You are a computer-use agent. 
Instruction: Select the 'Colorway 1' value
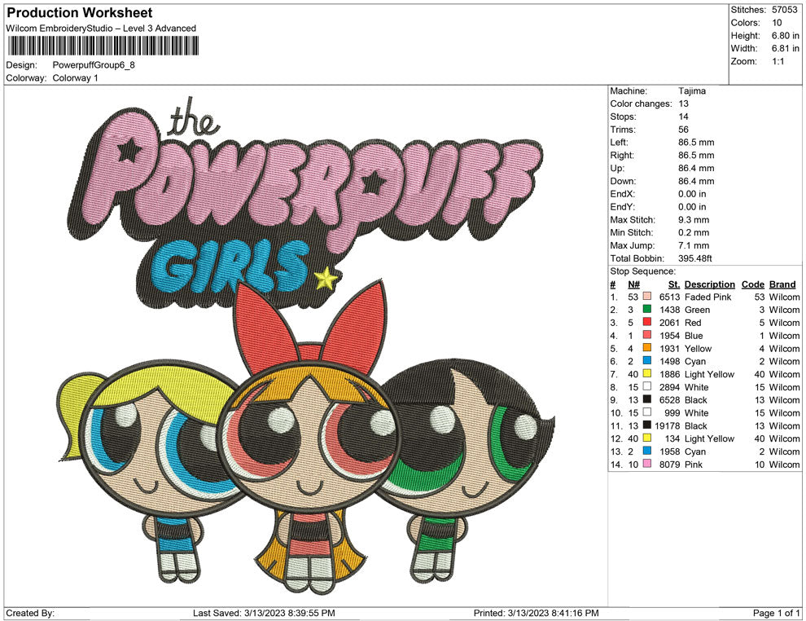75,78
